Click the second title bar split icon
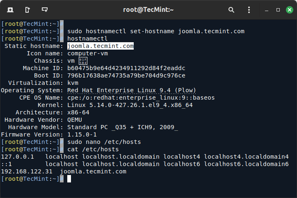Image resolution: width=297 pixels, height=198 pixels. point(27,9)
